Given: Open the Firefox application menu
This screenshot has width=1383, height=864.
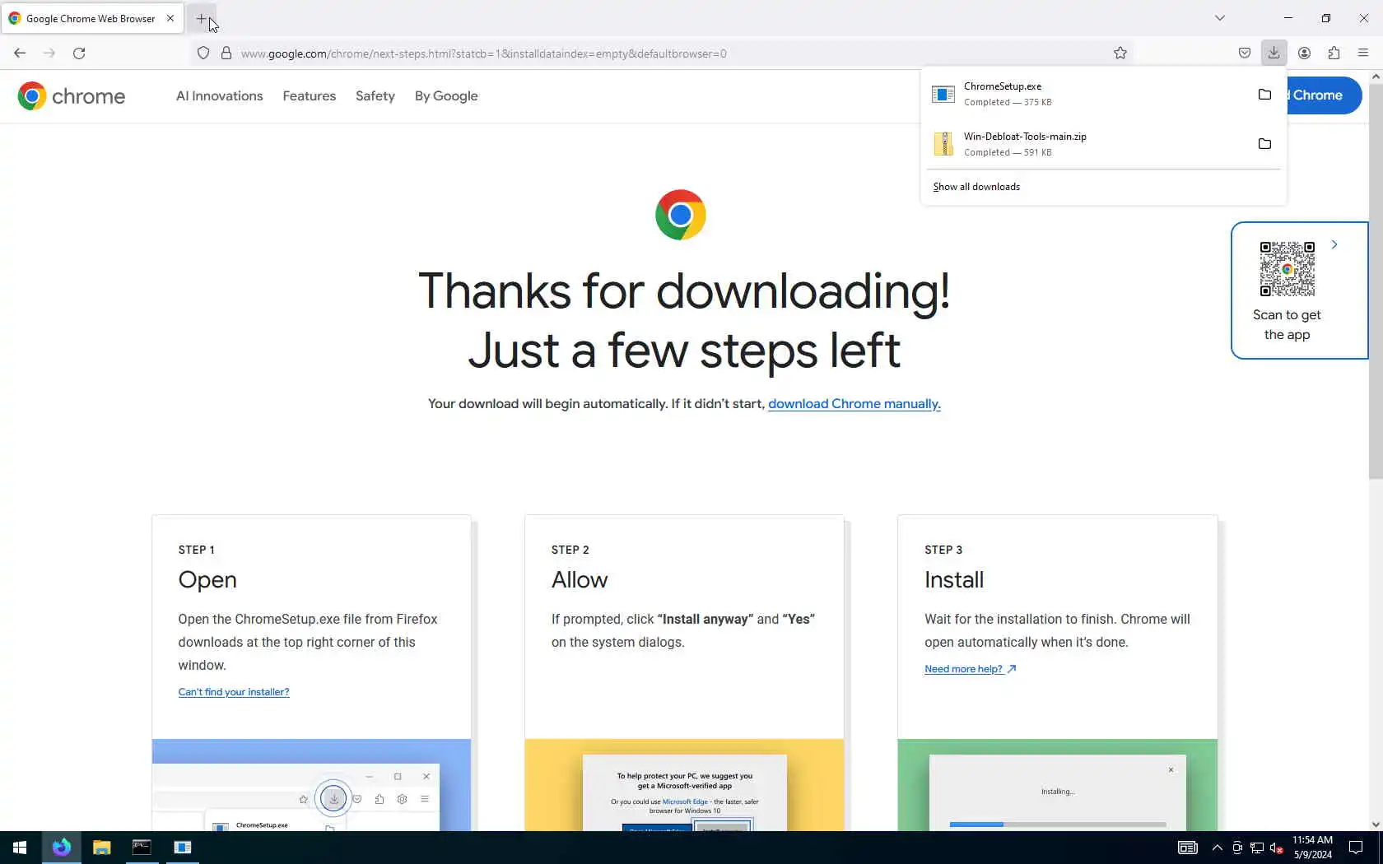Looking at the screenshot, I should tap(1363, 53).
